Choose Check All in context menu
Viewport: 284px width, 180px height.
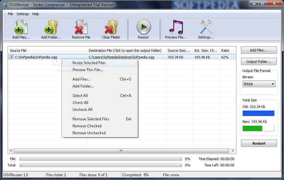(x=100, y=103)
